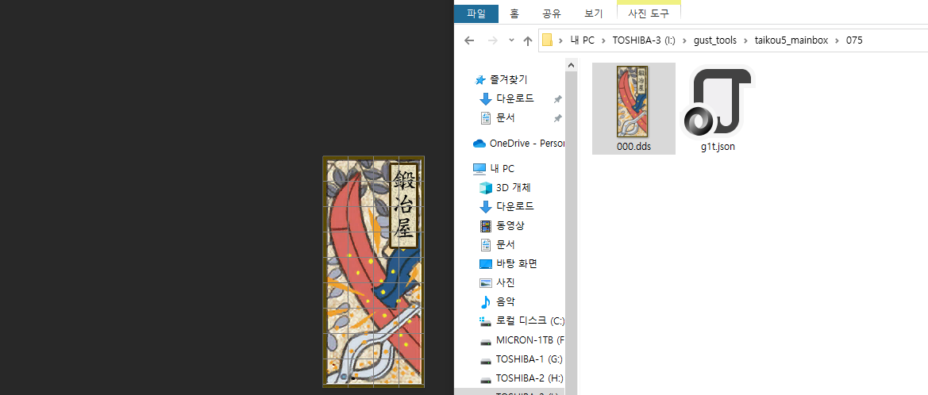Click the folder icon in address bar
Screen dimensions: 928x395
(x=548, y=40)
